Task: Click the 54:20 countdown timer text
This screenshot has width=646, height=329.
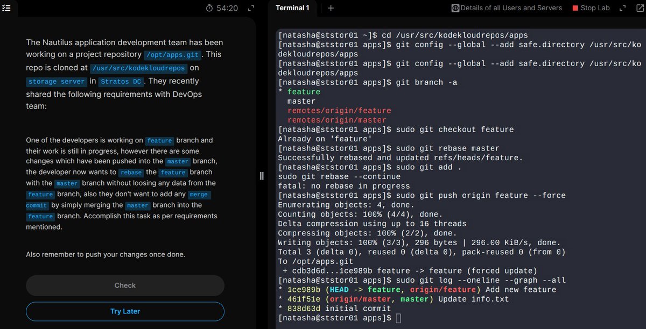Action: (227, 8)
